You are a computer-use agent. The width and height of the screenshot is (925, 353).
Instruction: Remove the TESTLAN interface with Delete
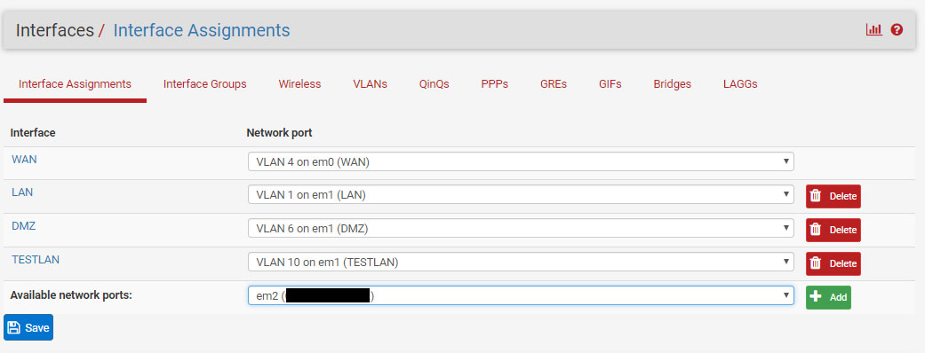pos(833,263)
